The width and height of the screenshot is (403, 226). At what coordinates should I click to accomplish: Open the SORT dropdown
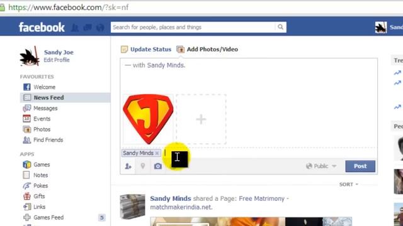348,185
